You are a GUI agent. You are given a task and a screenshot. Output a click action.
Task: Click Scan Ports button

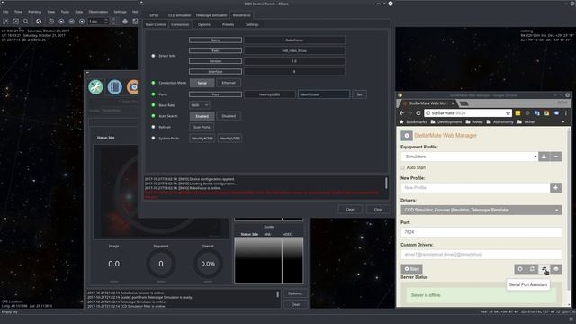[x=202, y=127]
